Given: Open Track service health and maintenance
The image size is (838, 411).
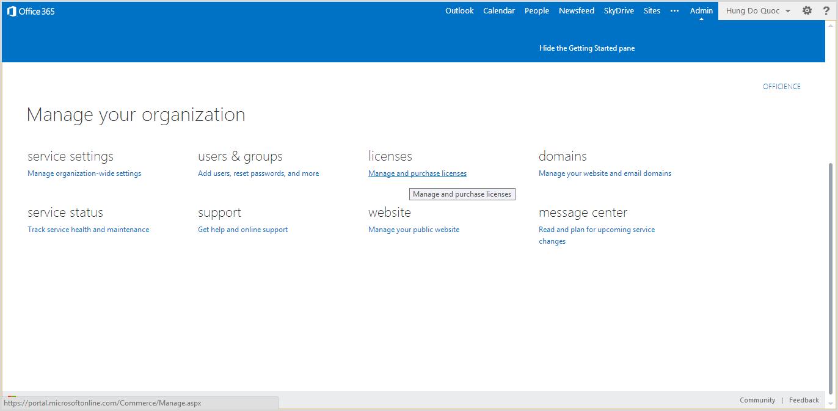Looking at the screenshot, I should [x=88, y=230].
